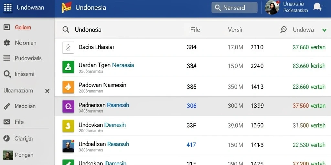Image resolution: width=331 pixels, height=165 pixels.
Task: Click the green Uardan Tgen app icon
Action: coord(68,67)
